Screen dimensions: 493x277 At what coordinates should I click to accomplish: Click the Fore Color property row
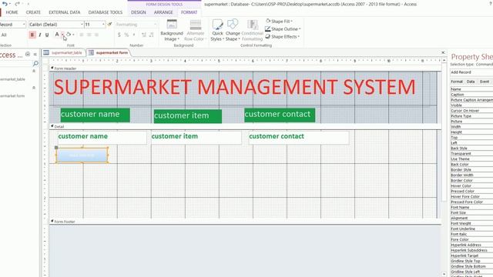[x=471, y=239]
